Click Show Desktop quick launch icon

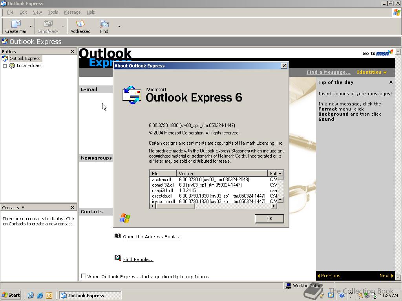click(x=31, y=296)
